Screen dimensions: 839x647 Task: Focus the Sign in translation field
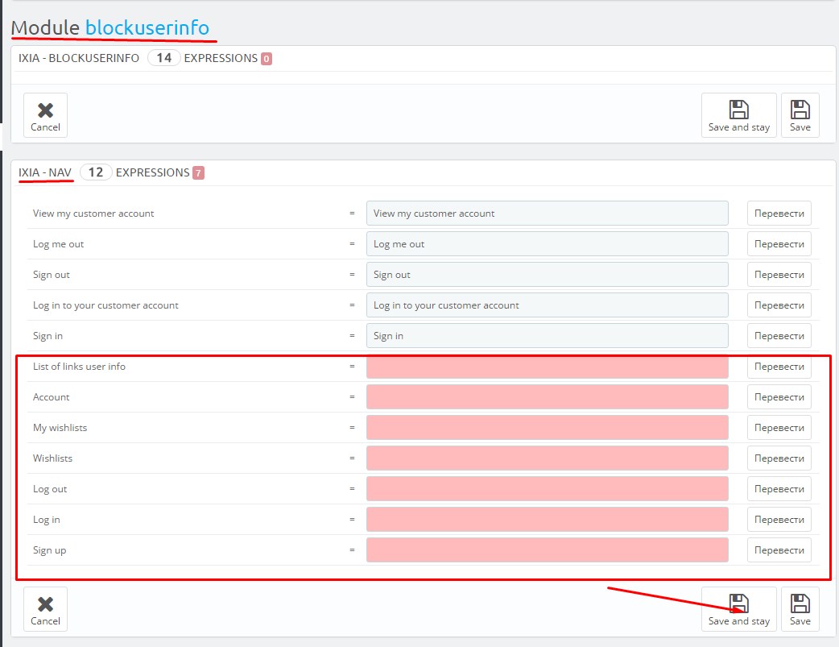[547, 335]
